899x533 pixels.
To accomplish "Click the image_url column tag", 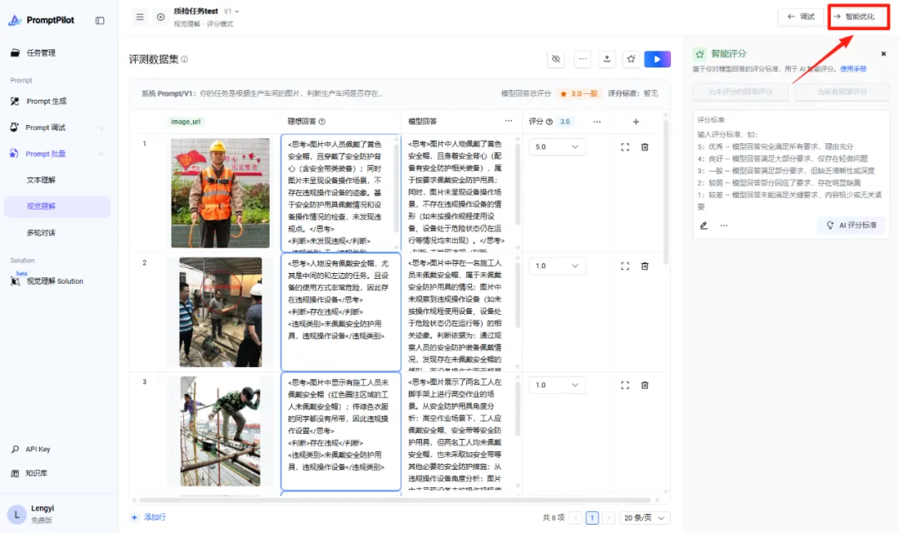I will coord(186,122).
